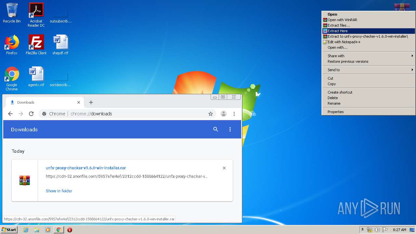Open the Recycle Bin desktop icon
Viewport: 416px width, 234px height.
pyautogui.click(x=12, y=13)
